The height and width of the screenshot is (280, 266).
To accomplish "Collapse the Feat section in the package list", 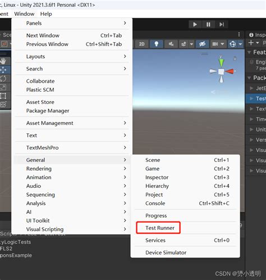I will 249,52.
